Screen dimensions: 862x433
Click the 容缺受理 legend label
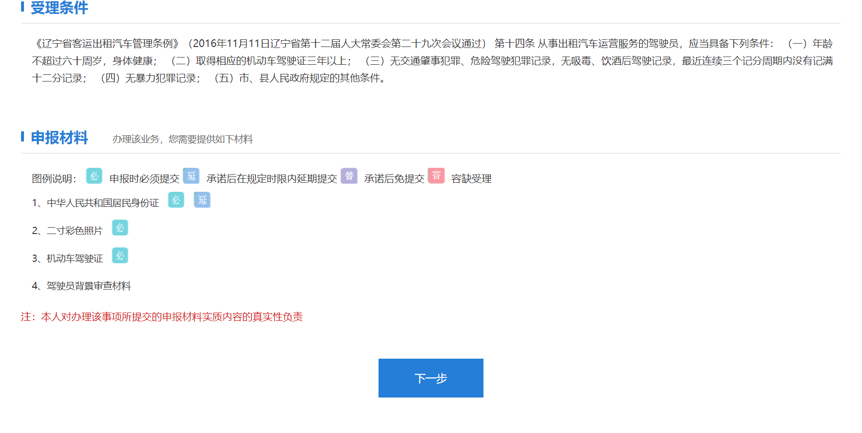pos(471,179)
